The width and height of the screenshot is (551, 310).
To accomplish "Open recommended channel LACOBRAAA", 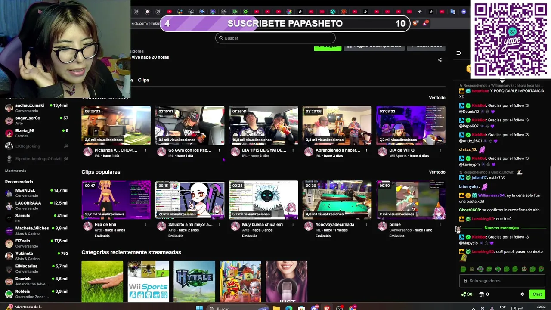I will click(x=36, y=205).
